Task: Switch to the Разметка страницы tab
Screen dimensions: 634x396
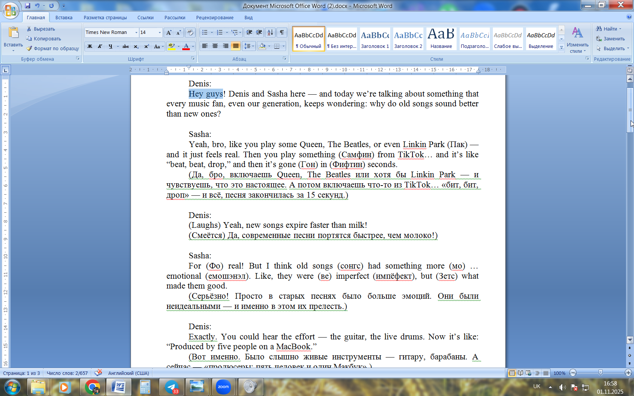Action: [x=105, y=17]
